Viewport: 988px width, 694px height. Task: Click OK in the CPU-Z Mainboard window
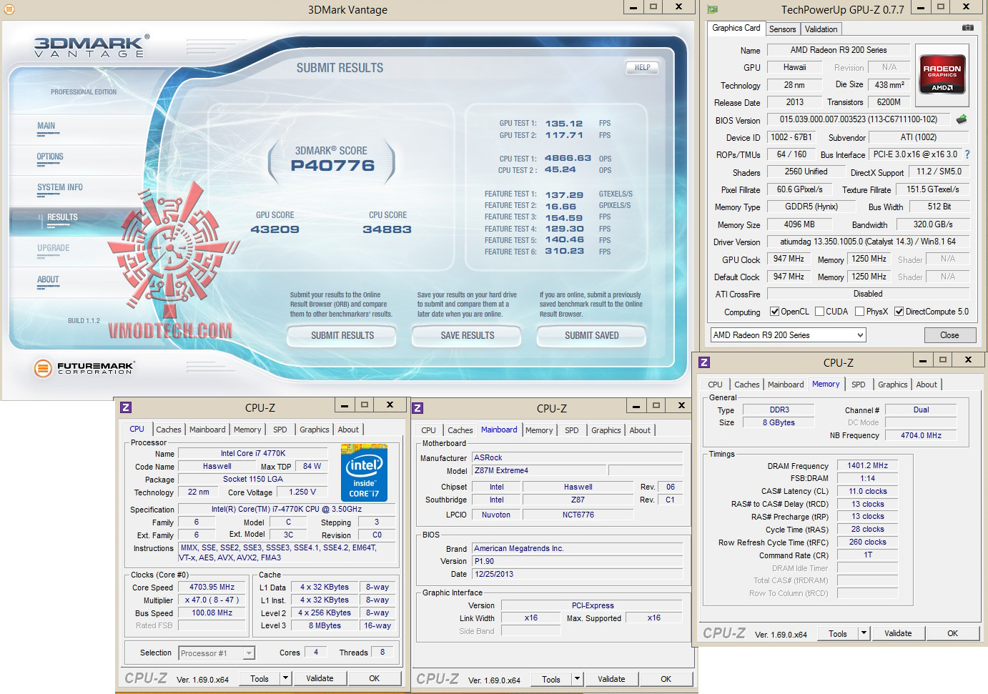point(666,679)
